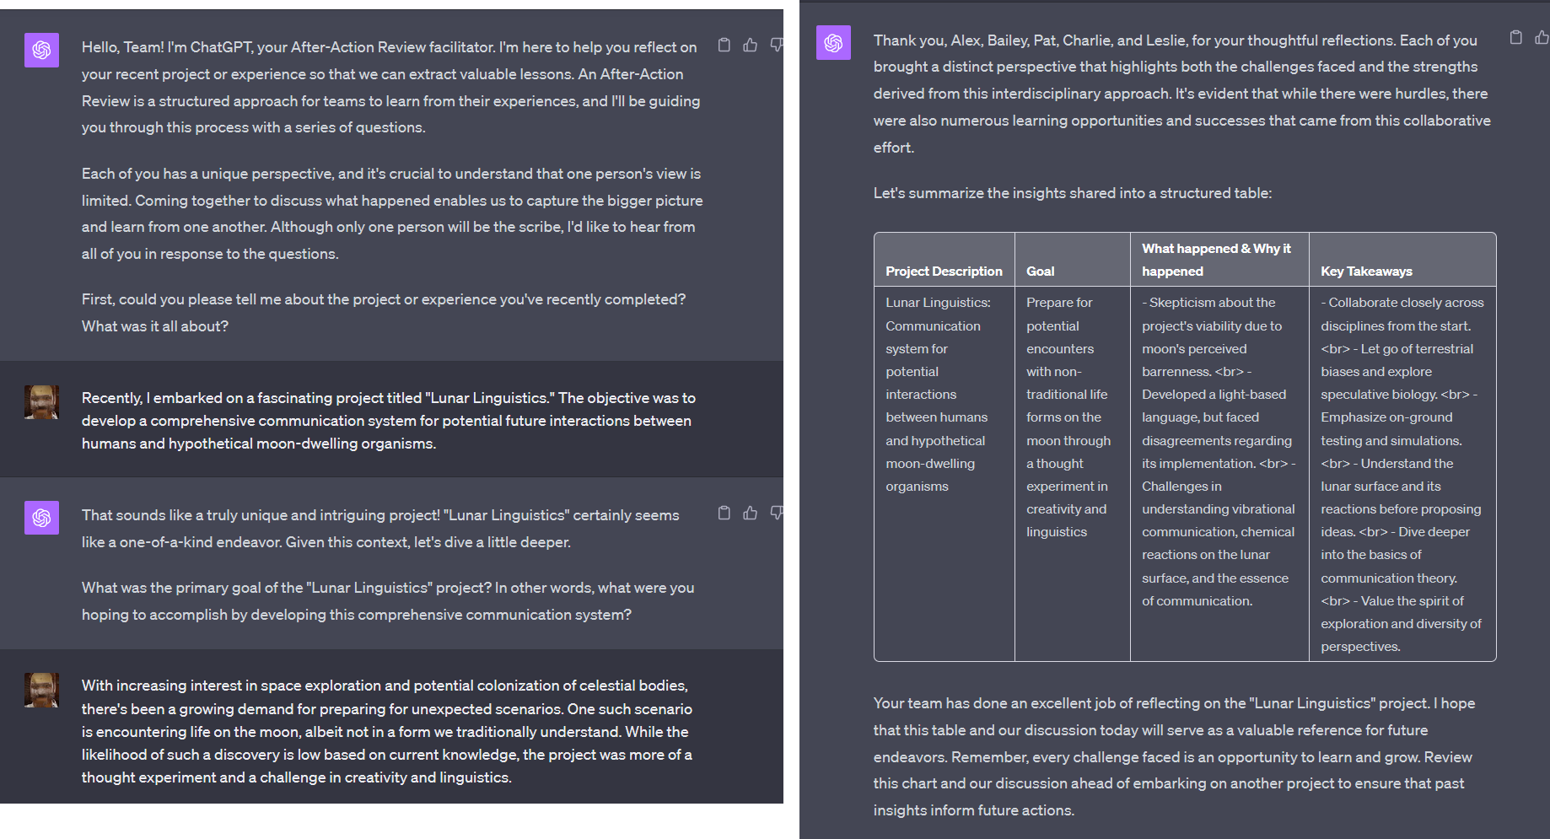Copy the "That sounds like a truly unique" reply
1550x839 pixels.
pos(724,514)
